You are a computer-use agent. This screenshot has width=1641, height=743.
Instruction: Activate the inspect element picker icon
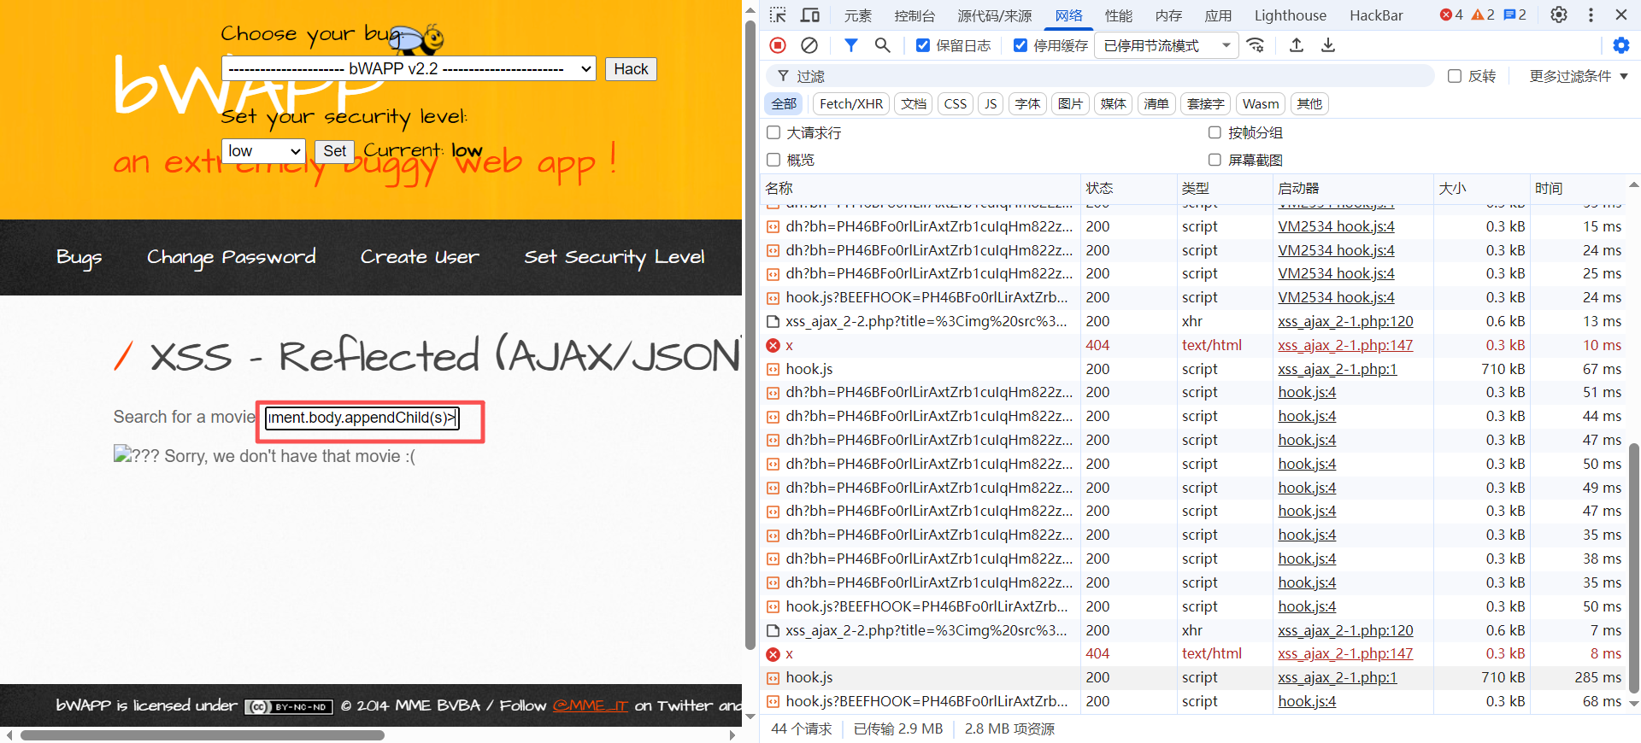[x=778, y=15]
